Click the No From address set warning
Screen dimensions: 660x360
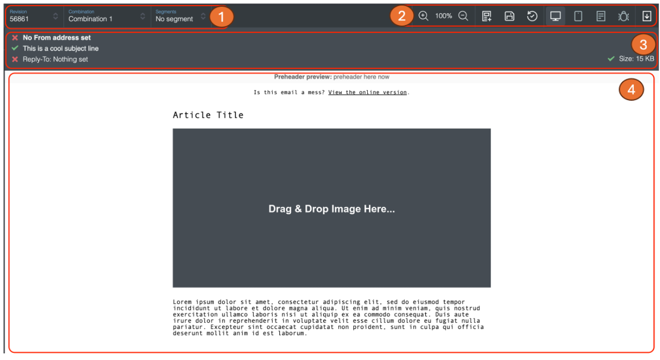point(49,37)
